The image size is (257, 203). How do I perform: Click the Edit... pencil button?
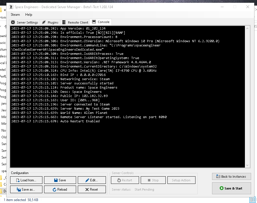pyautogui.click(x=92, y=180)
